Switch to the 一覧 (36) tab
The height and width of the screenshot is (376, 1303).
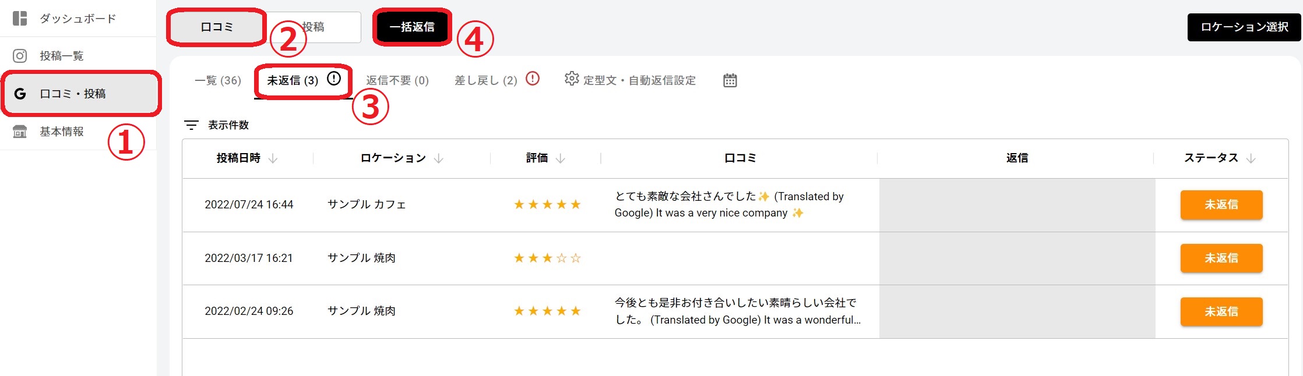click(x=217, y=80)
